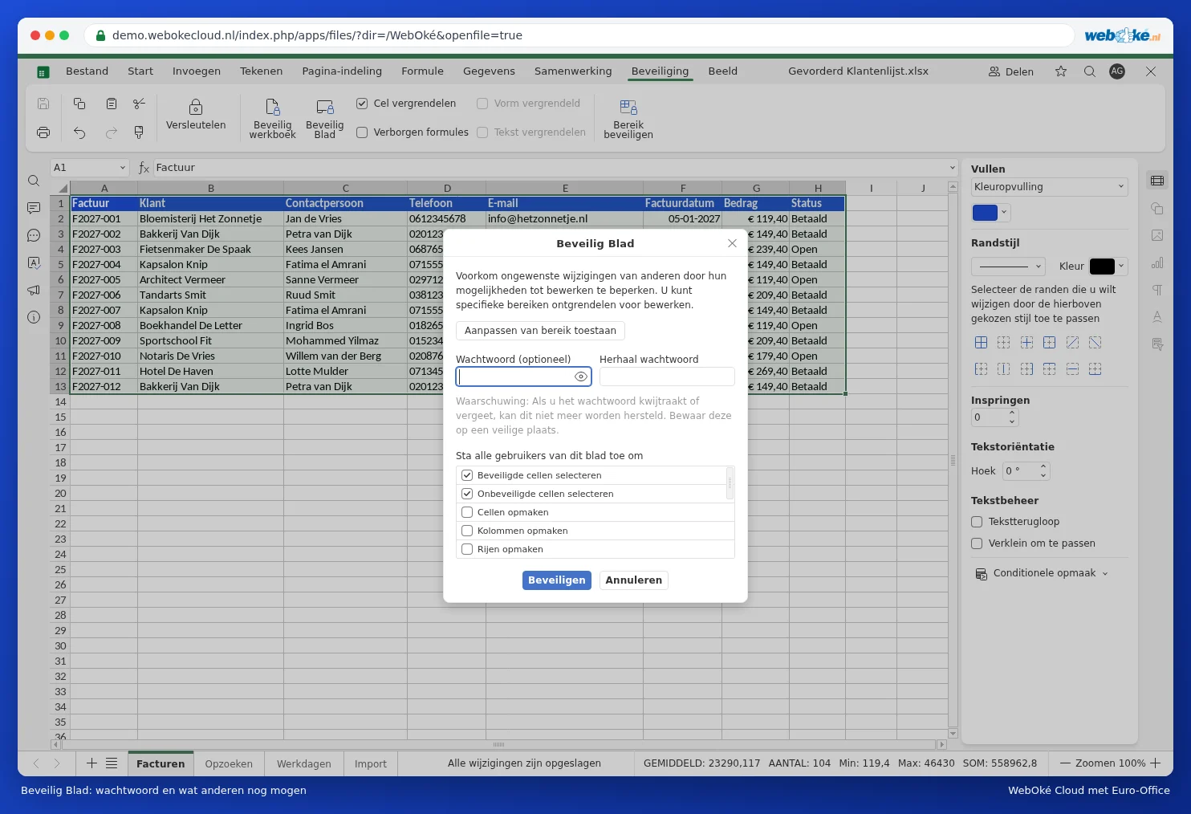1191x814 pixels.
Task: Click the Annuleren button
Action: point(634,580)
